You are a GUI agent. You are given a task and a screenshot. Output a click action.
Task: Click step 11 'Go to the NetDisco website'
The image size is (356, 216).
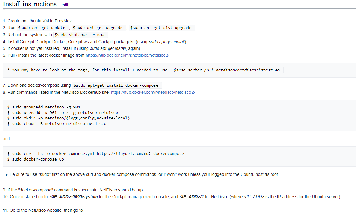[43, 210]
